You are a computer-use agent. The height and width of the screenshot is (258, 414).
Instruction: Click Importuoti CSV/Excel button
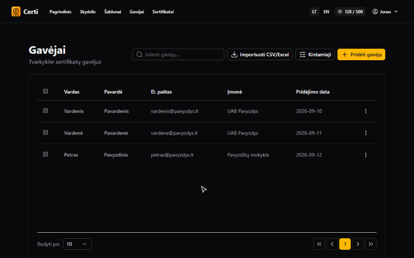[x=260, y=55]
